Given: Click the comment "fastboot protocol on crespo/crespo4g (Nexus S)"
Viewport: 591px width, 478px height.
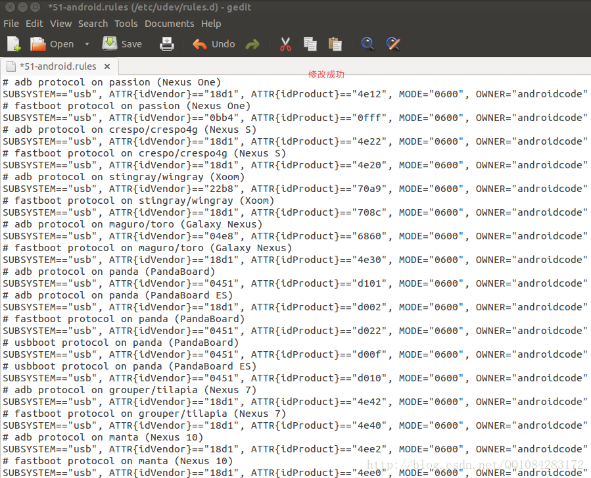Looking at the screenshot, I should (x=150, y=153).
